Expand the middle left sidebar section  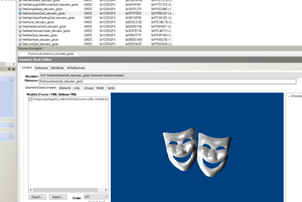(x=11, y=125)
